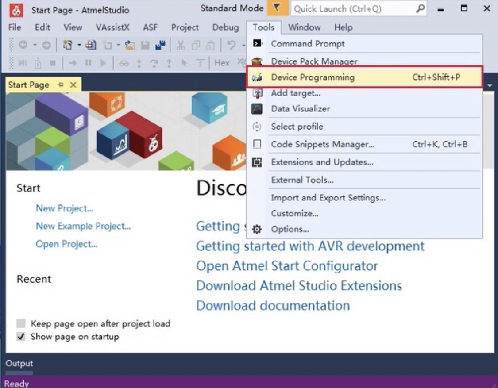Choose Customize... menu item
This screenshot has width=498, height=388.
pyautogui.click(x=364, y=213)
